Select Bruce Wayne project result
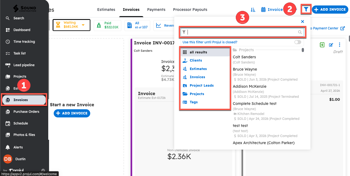350x176 pixels. (245, 69)
